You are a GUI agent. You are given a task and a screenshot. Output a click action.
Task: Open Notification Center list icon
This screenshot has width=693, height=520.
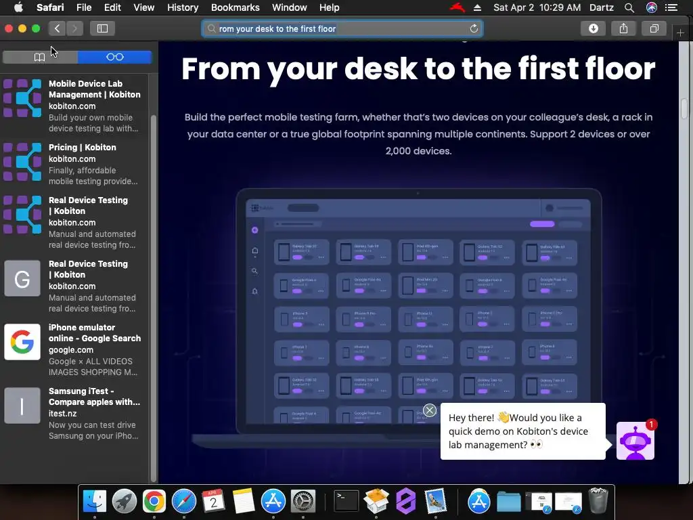point(671,7)
